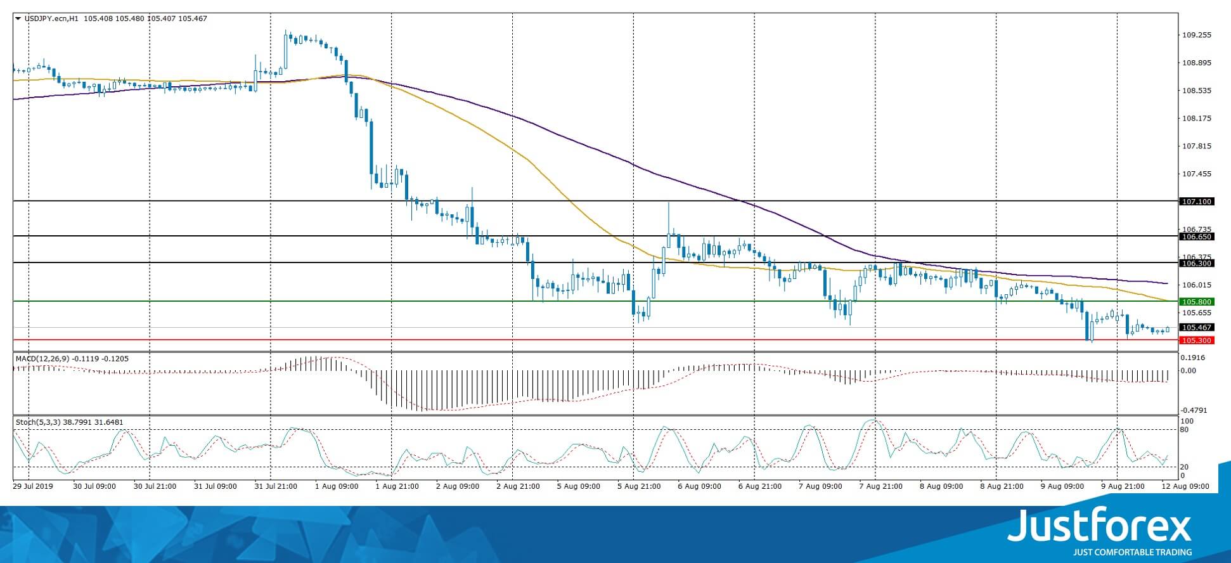The height and width of the screenshot is (563, 1231).
Task: Click 105.655 on the price axis
Action: coord(1197,313)
